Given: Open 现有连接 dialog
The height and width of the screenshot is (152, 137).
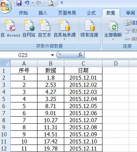Looking at the screenshot, I should tap(89, 29).
